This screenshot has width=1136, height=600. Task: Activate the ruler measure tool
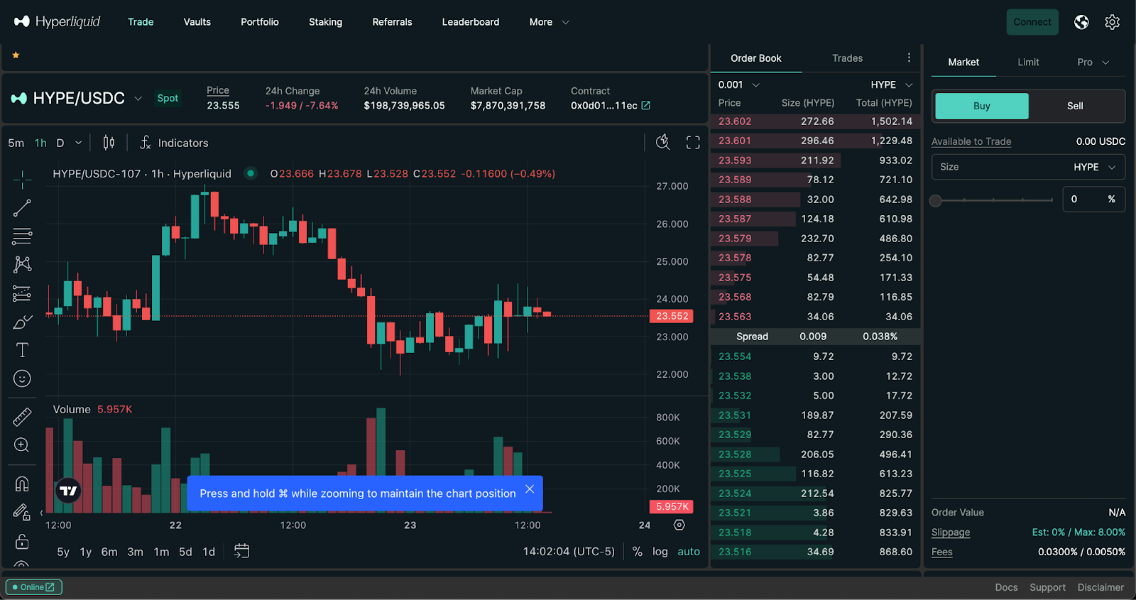[22, 417]
